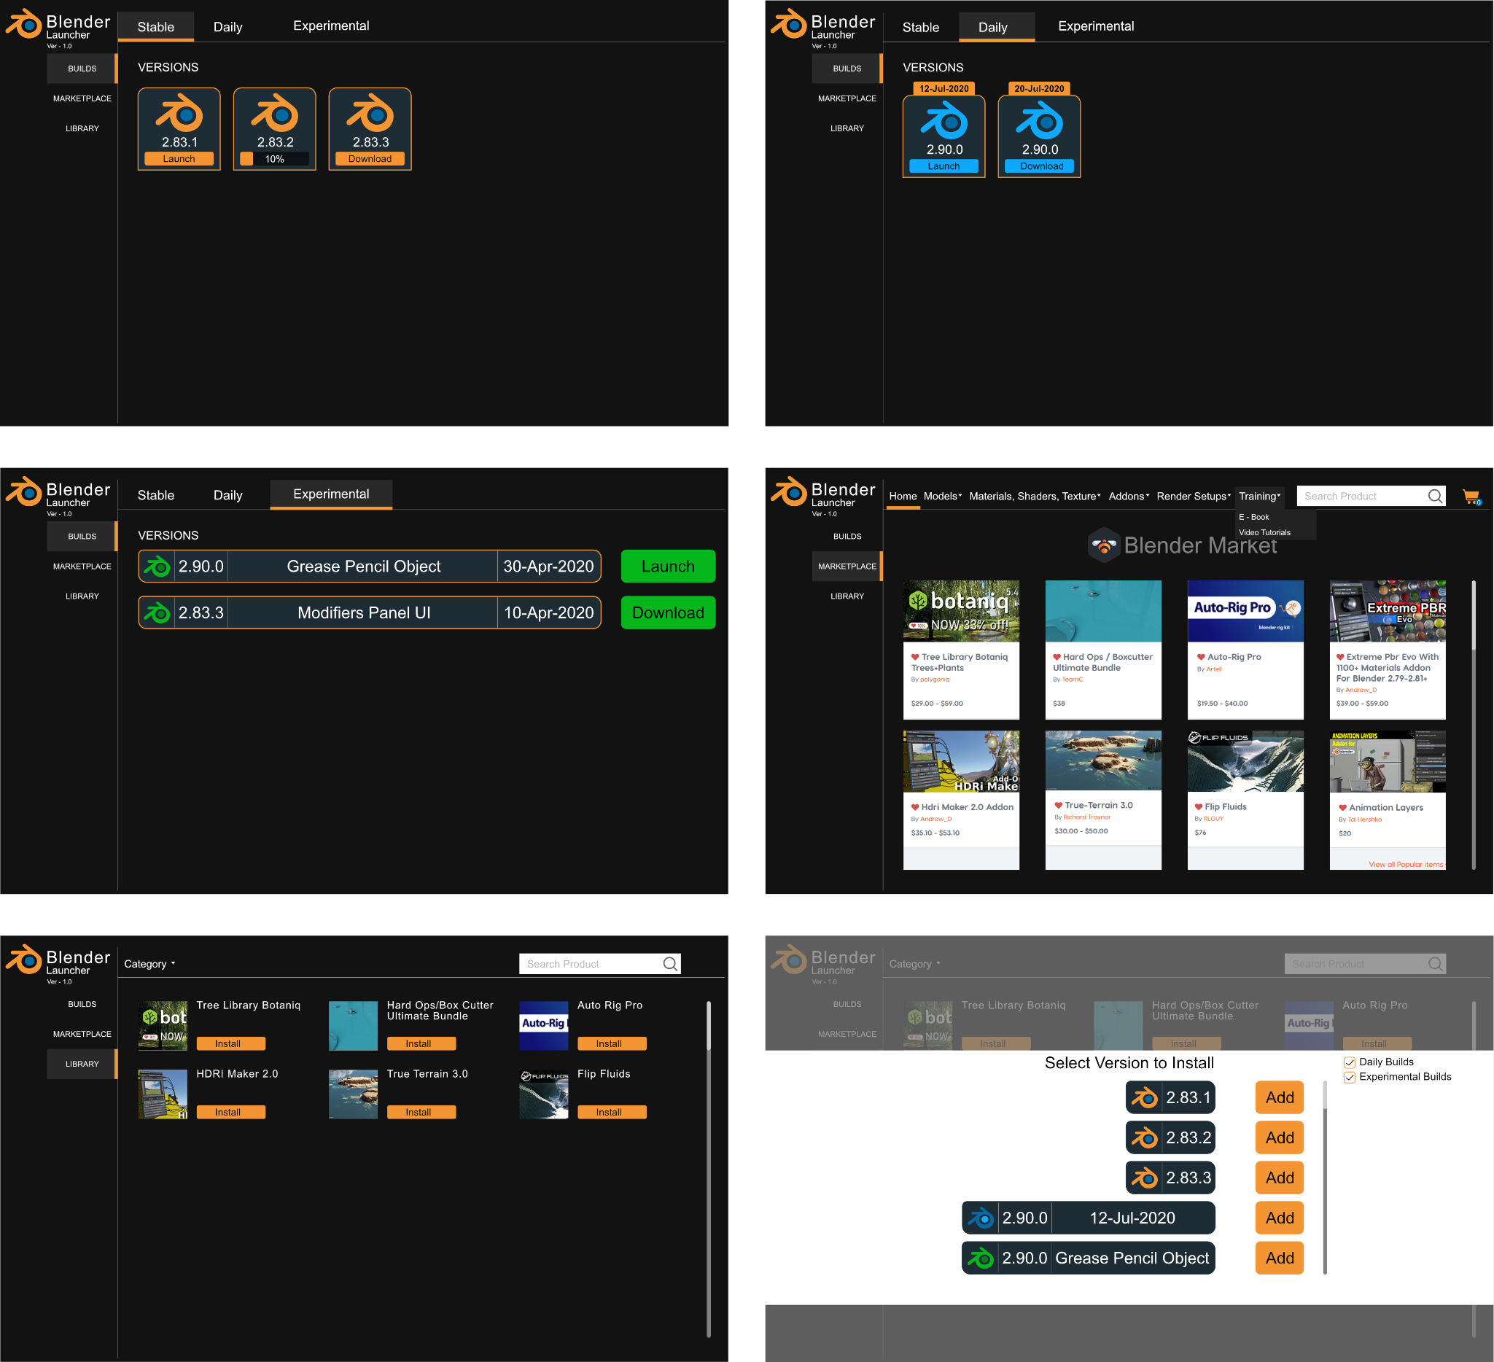
Task: Switch to Daily tab in Stable screen
Action: coord(227,28)
